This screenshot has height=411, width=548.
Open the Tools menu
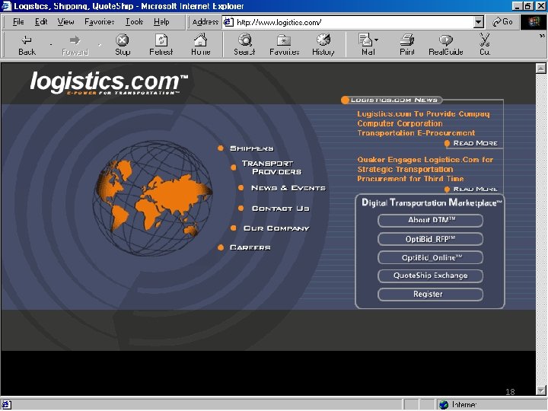point(134,22)
